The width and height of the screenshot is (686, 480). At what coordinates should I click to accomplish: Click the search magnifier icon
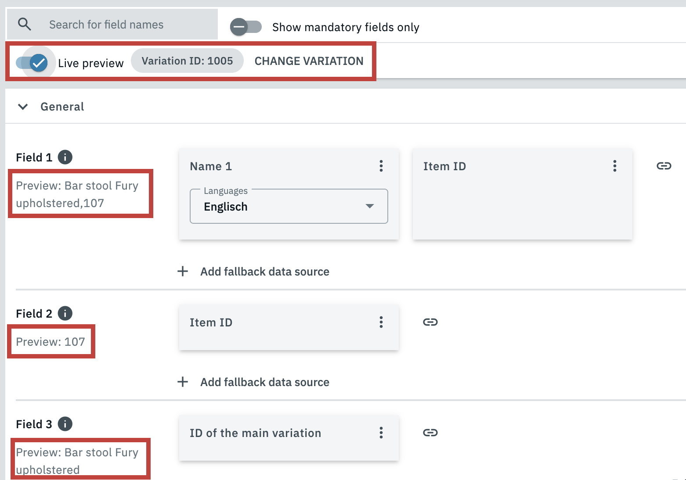tap(25, 25)
